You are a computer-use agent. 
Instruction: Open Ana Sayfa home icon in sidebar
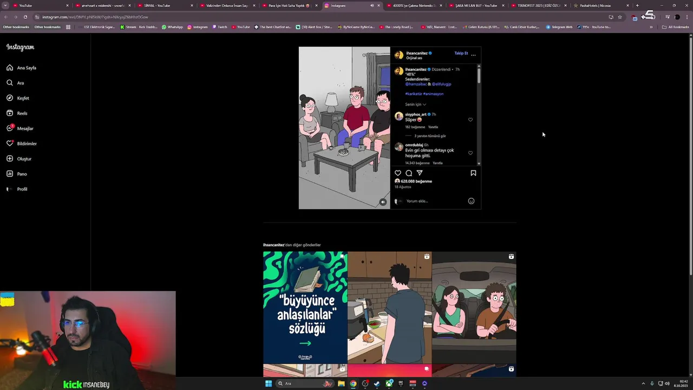tap(10, 68)
